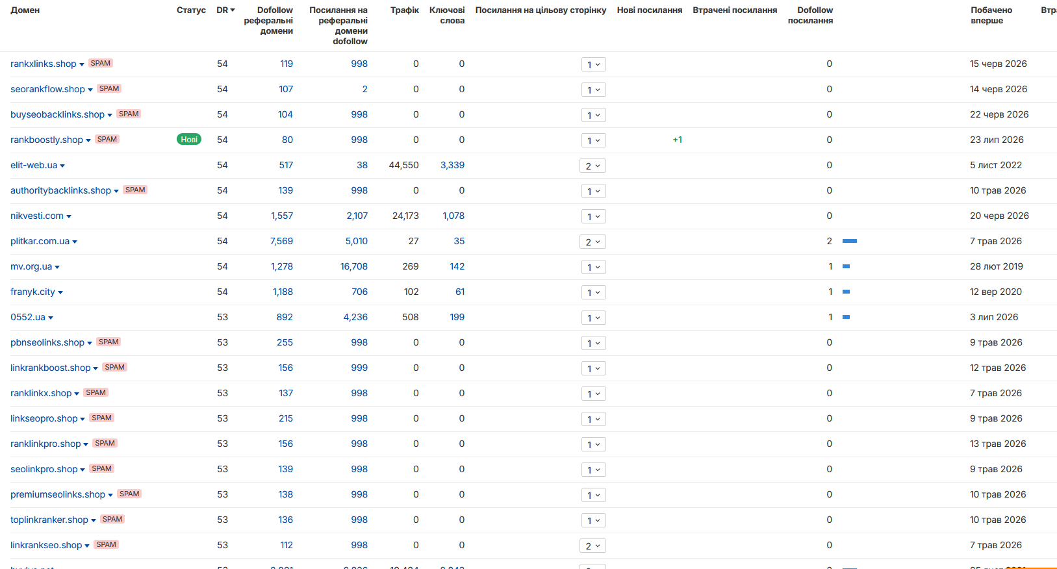
Task: Open mv.org.ua domain link
Action: tap(31, 266)
